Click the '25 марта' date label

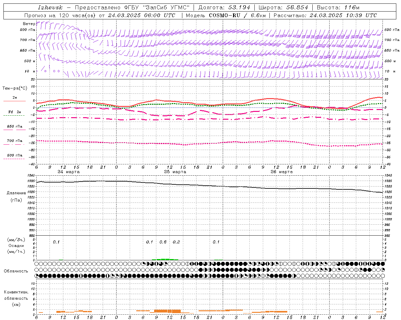175,172
